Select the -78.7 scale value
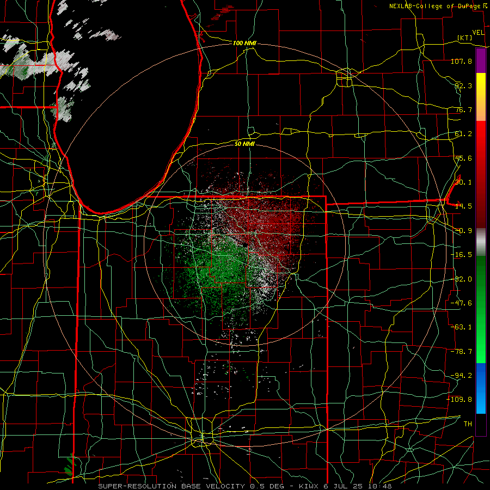The height and width of the screenshot is (490, 490). [462, 352]
